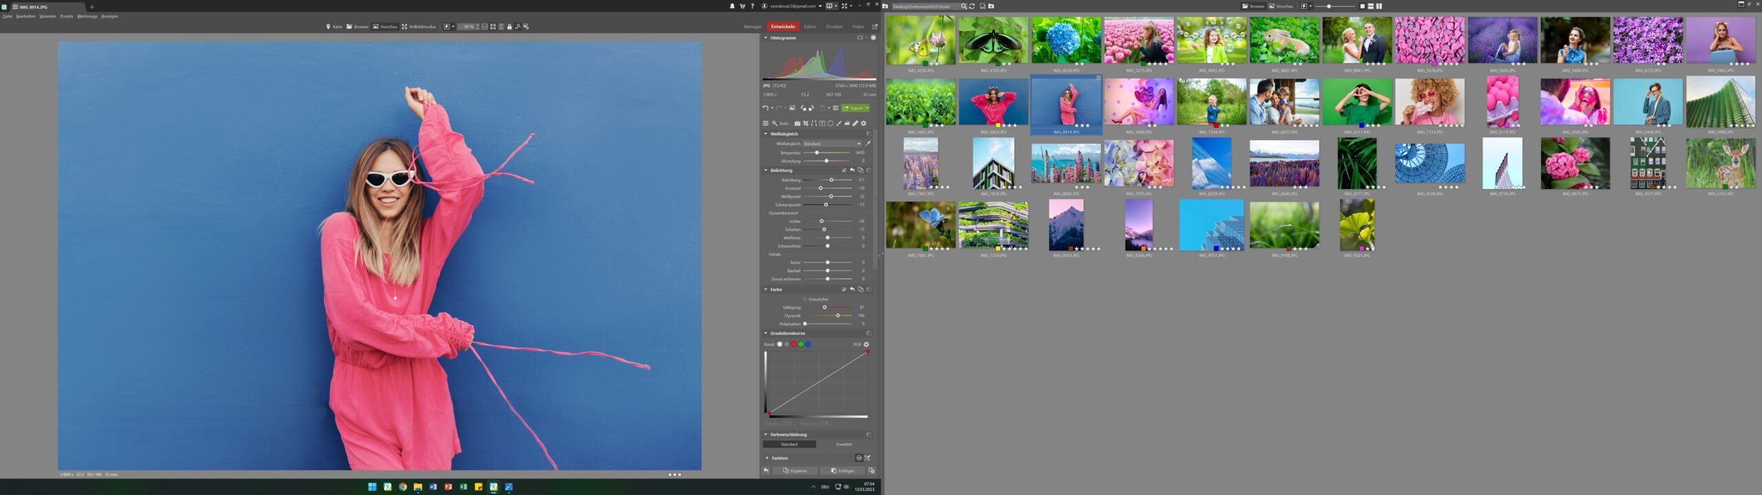Open the Export dropdown arrow
Screen dimensions: 1762x495
pyautogui.click(x=867, y=108)
